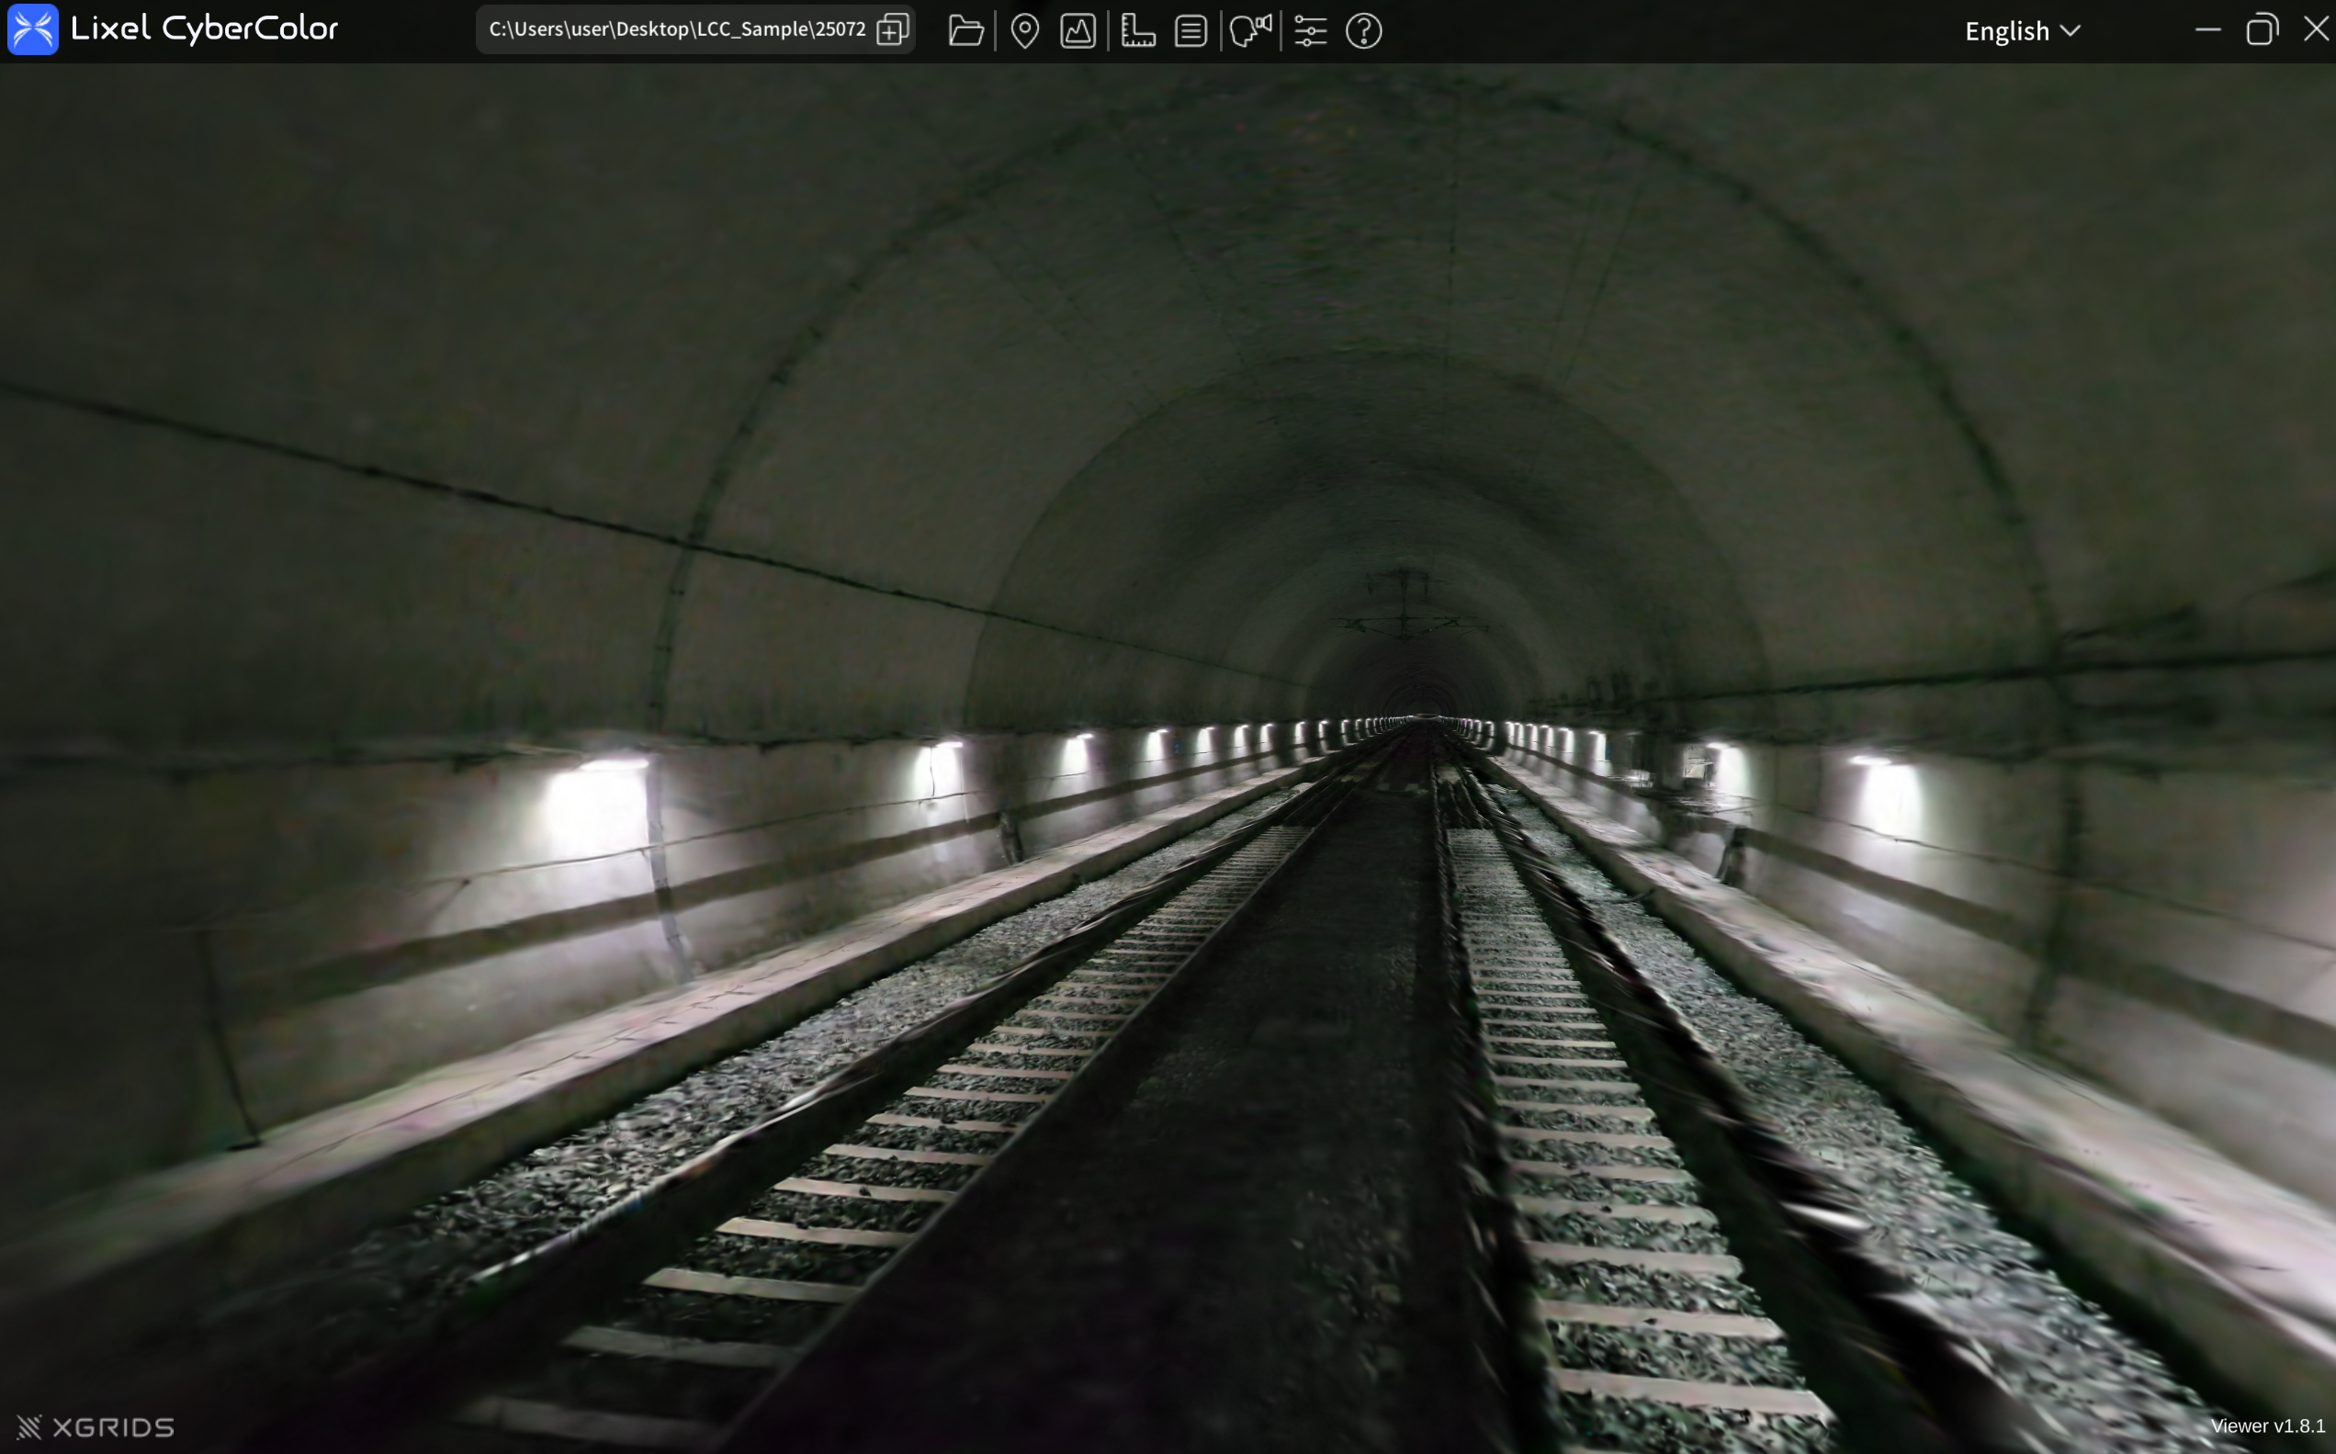Click the LCC_Sample file path field
The image size is (2336, 1454).
(x=677, y=29)
